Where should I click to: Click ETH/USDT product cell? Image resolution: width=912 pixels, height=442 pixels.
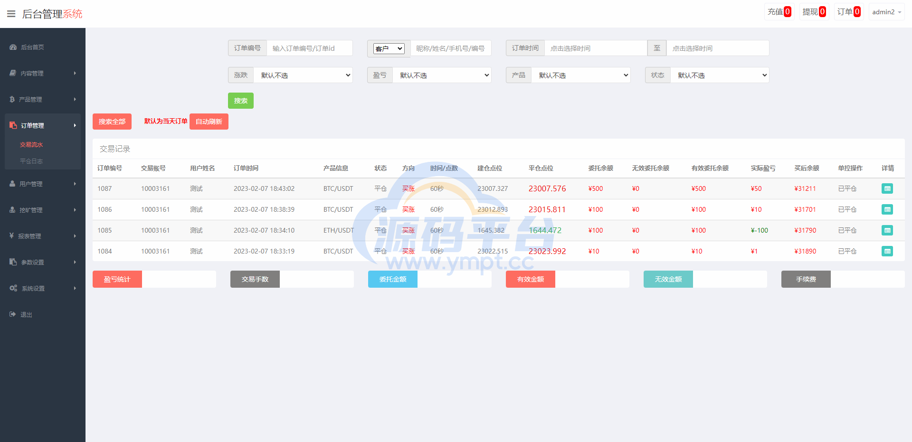pyautogui.click(x=339, y=230)
